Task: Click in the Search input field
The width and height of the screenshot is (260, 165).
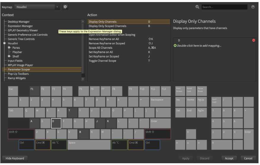Action: click(224, 7)
